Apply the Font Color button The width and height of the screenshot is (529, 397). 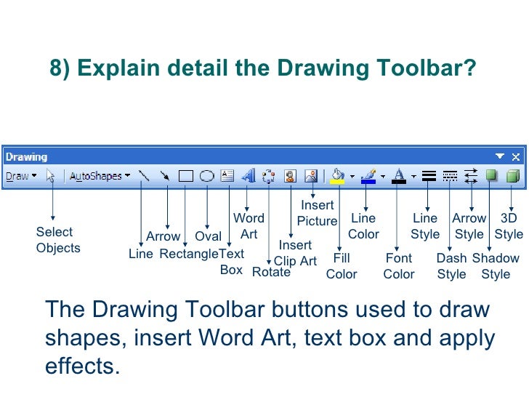point(399,176)
